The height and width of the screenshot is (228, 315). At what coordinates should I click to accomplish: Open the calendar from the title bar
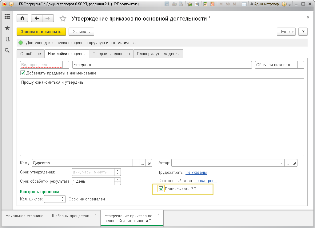212,4
